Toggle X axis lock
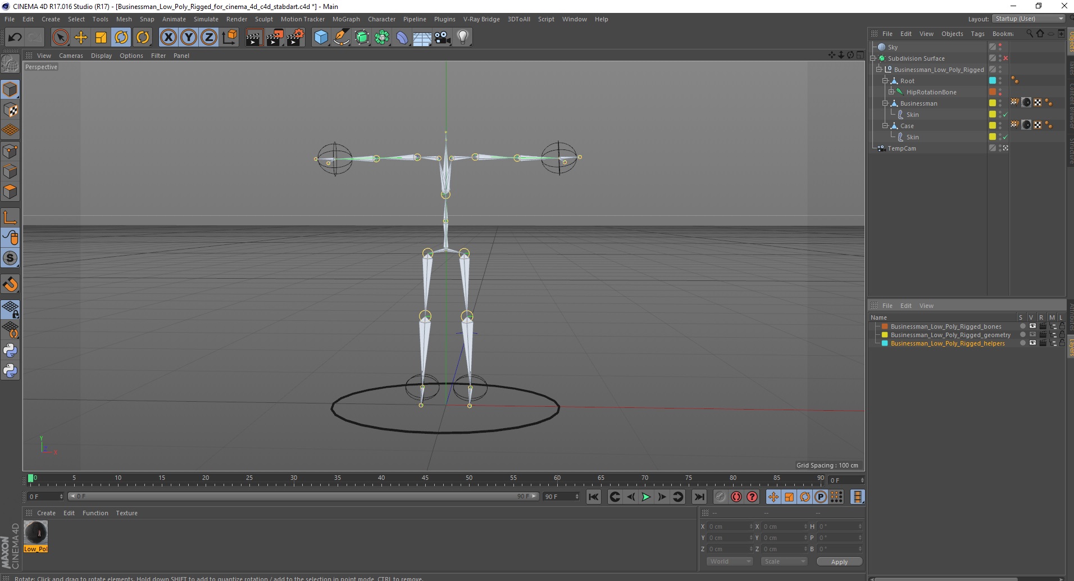The image size is (1074, 581). 168,38
